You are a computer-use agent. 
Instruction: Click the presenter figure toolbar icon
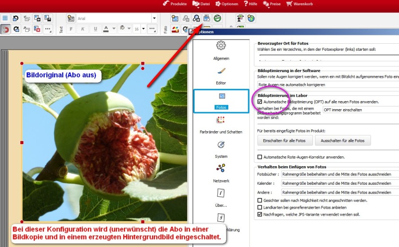coord(240,18)
